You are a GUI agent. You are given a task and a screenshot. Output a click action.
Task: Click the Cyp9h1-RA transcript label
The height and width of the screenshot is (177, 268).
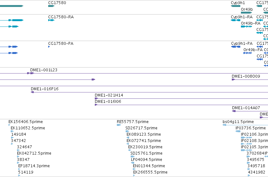242,17
